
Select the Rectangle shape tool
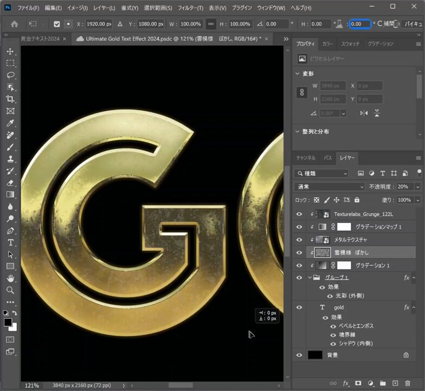(10, 266)
